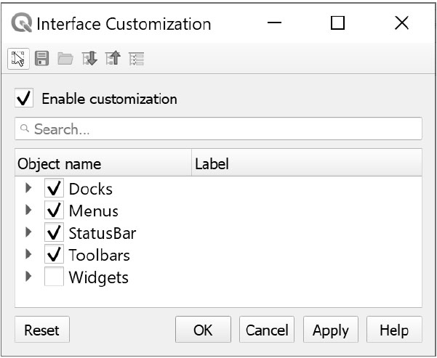Click the Check All list icon
The width and height of the screenshot is (437, 358).
[x=135, y=59]
